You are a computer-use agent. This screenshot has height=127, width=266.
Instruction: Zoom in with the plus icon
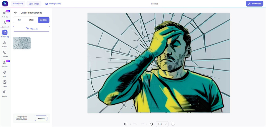(173, 124)
